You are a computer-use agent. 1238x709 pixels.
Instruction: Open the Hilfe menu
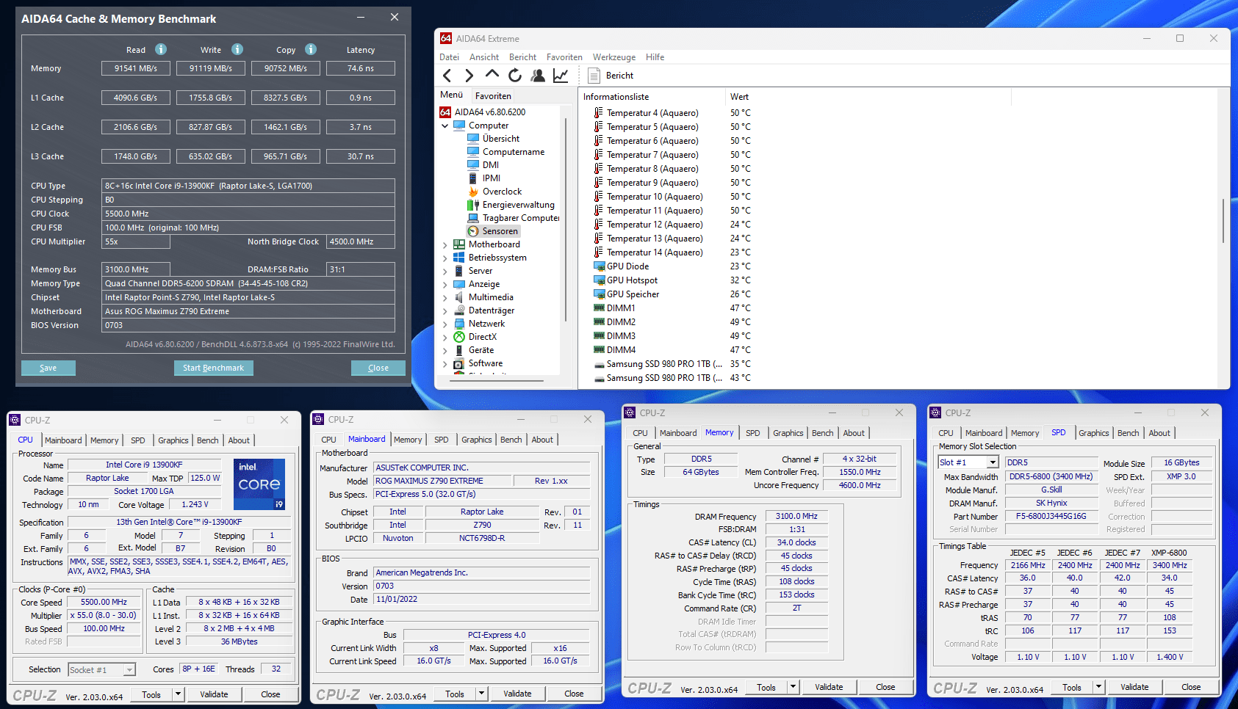[655, 57]
